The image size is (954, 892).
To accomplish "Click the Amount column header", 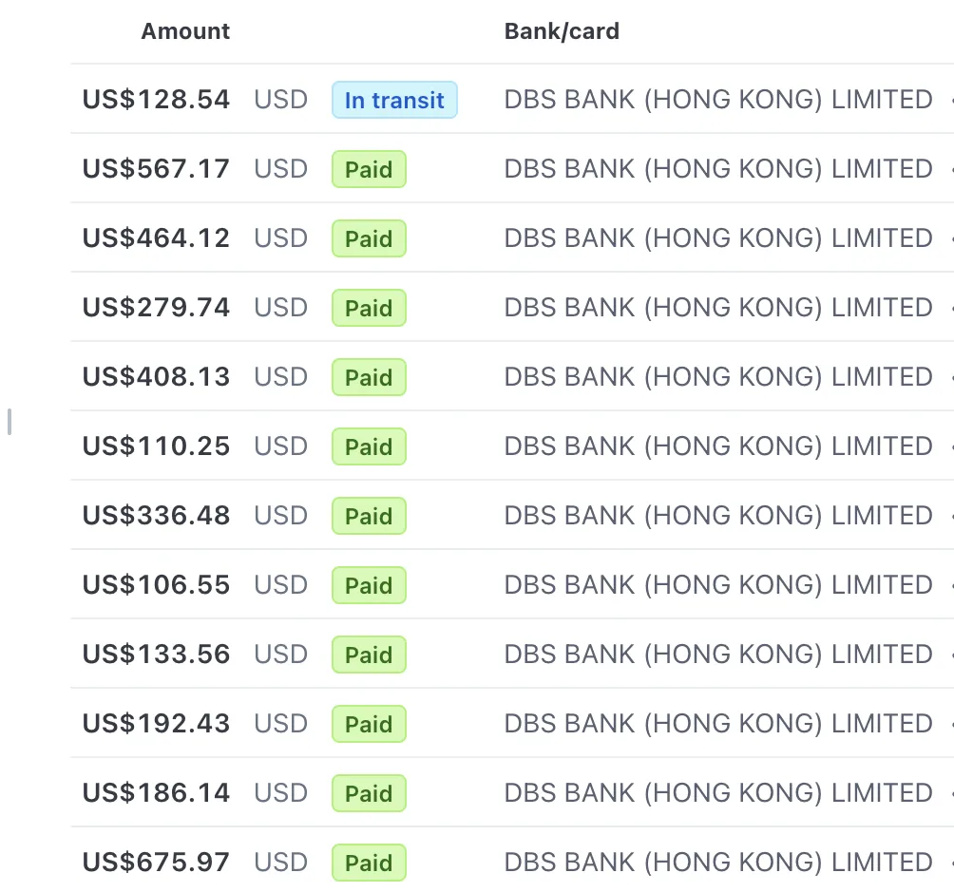I will pyautogui.click(x=185, y=31).
